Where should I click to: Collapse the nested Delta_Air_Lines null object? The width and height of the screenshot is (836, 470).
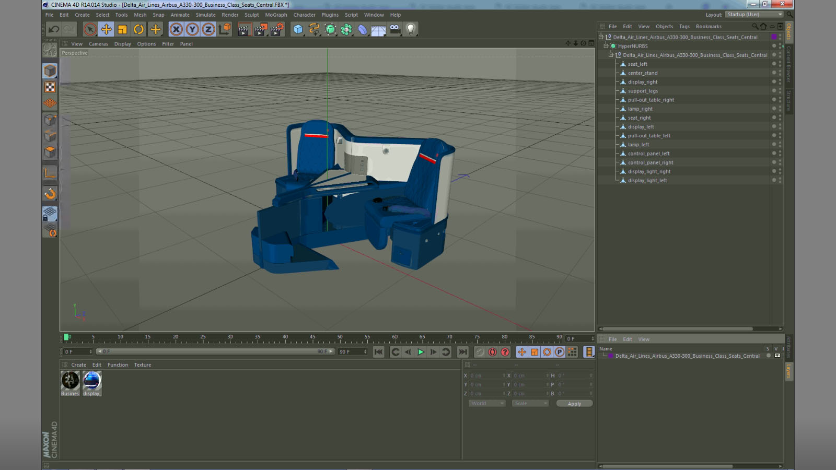[x=610, y=55]
